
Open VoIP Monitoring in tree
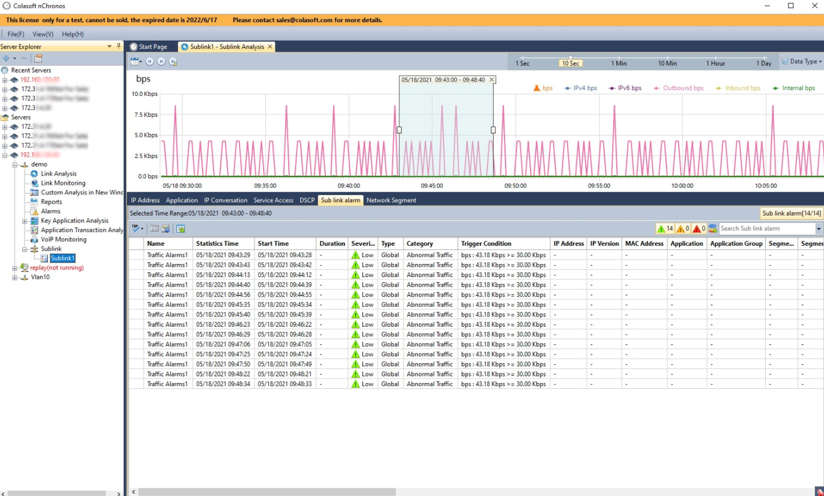pos(63,239)
